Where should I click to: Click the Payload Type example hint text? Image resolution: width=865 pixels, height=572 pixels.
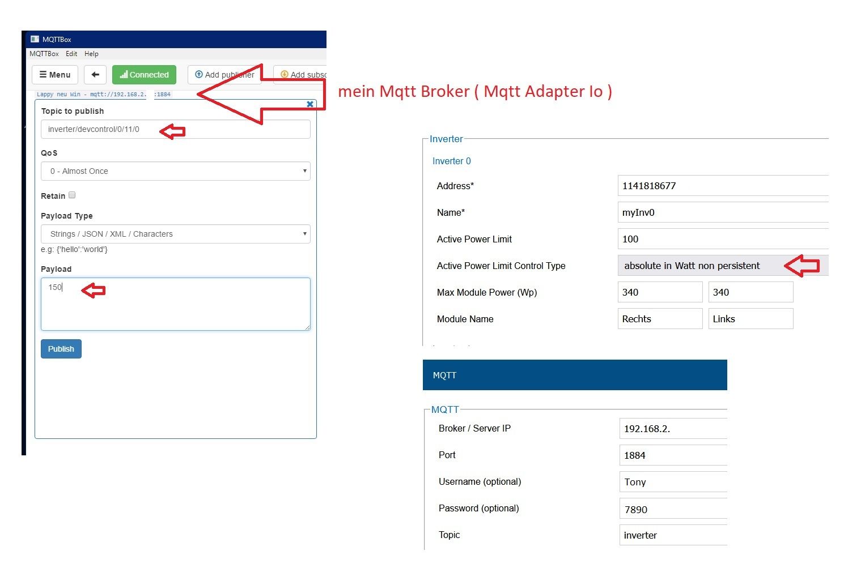coord(74,249)
